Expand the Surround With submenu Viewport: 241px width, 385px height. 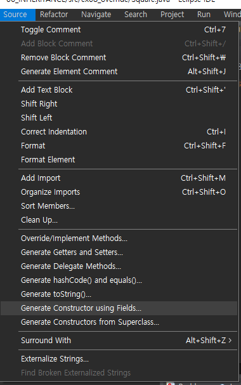click(119, 341)
